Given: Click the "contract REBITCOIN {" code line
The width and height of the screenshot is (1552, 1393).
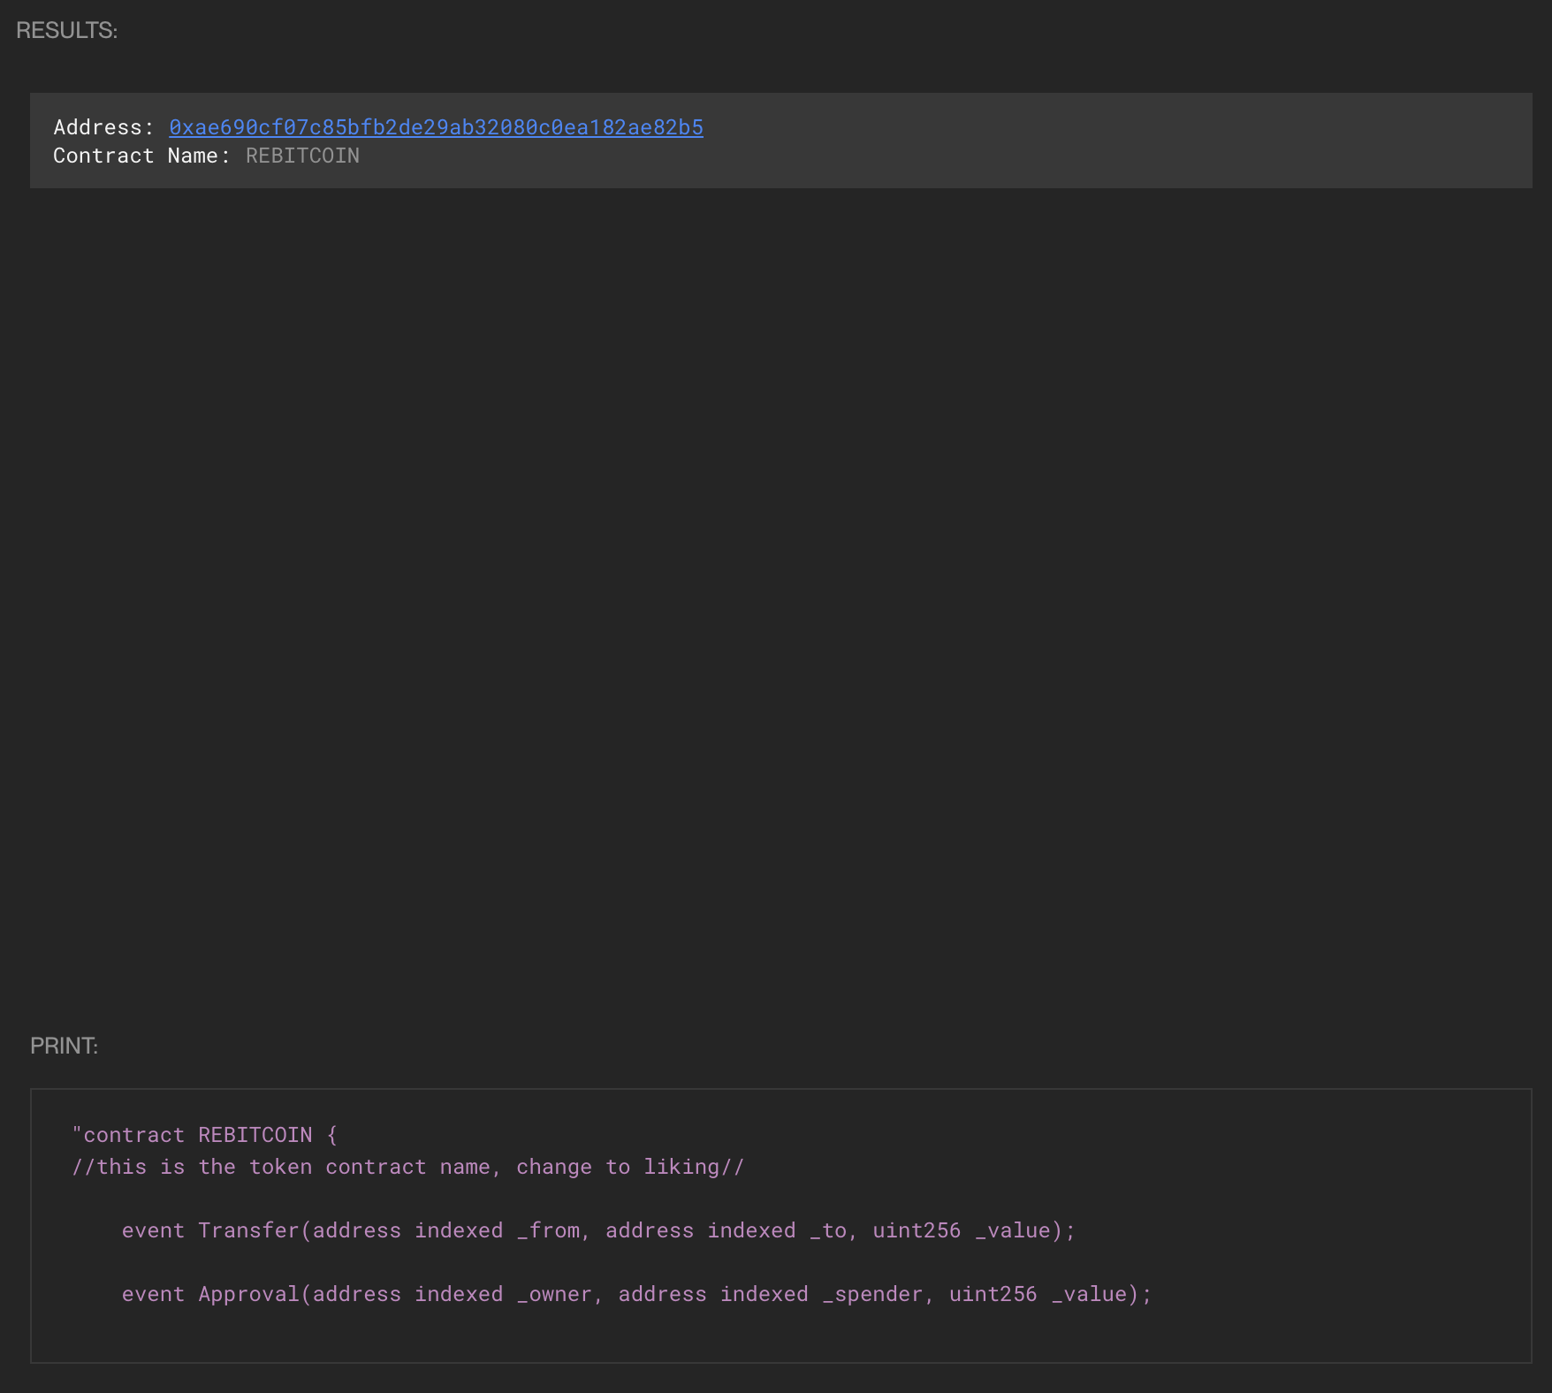Looking at the screenshot, I should pyautogui.click(x=205, y=1135).
